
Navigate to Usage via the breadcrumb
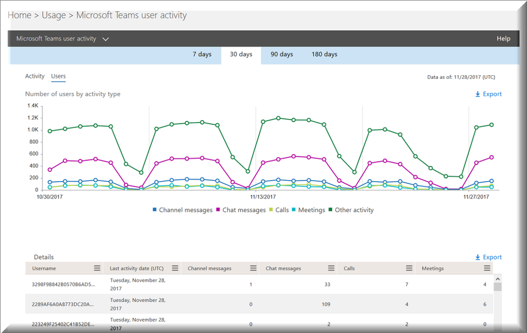[x=54, y=15]
